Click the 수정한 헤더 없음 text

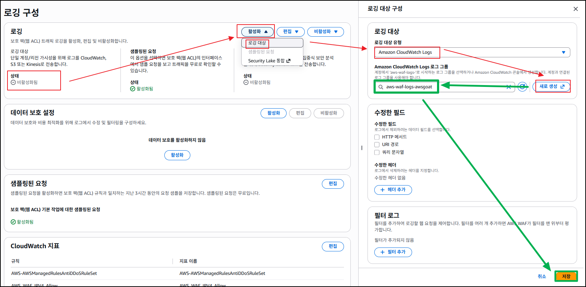tap(390, 178)
